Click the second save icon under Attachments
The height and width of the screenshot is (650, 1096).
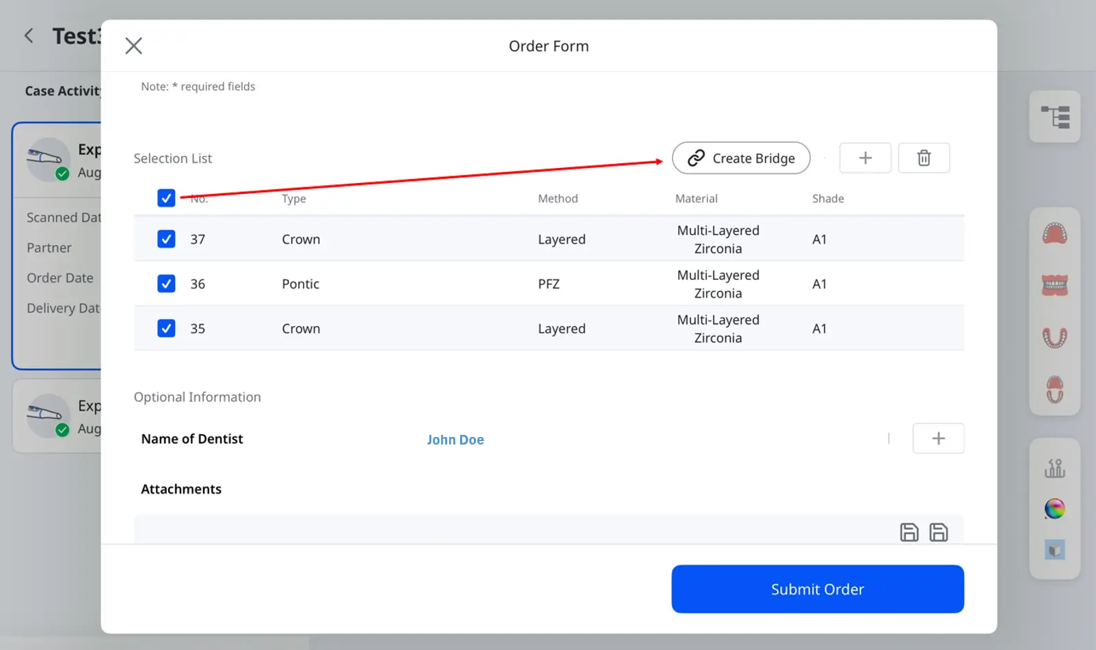(938, 532)
